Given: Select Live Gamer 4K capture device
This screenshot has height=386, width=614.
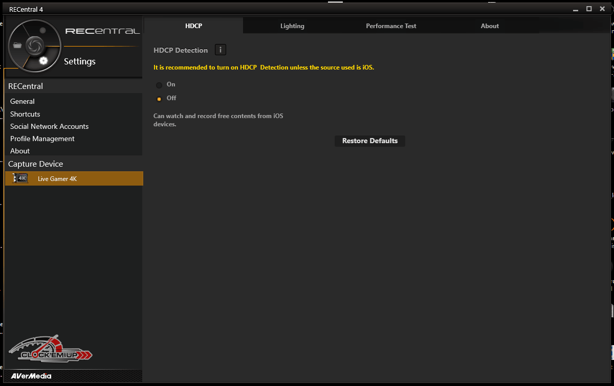Looking at the screenshot, I should [x=57, y=179].
